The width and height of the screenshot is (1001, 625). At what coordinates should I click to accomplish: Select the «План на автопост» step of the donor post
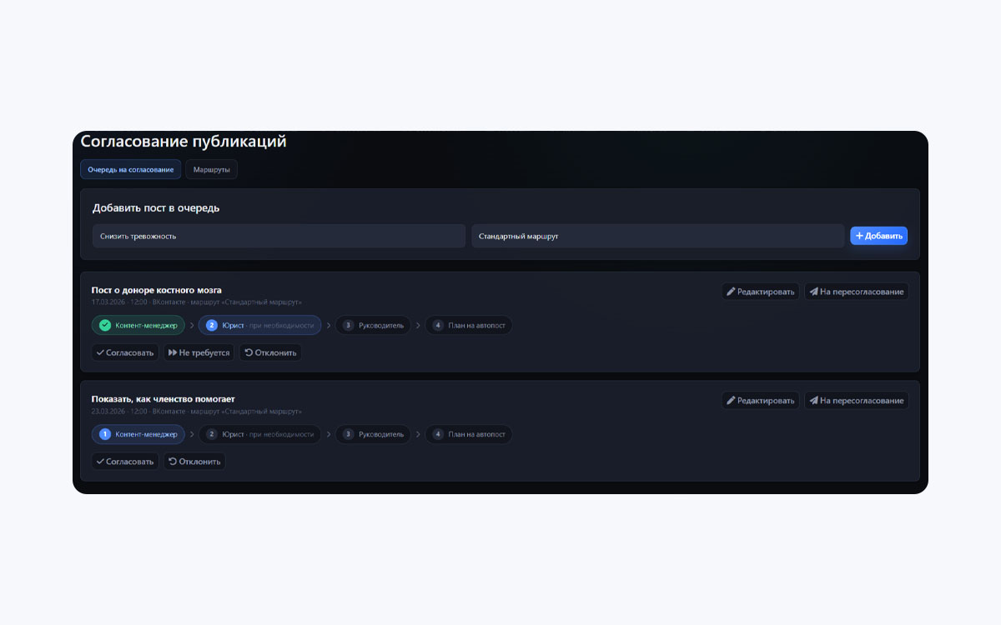(469, 325)
